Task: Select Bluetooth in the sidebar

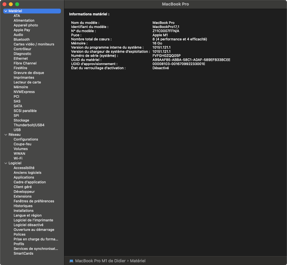Action: click(22, 39)
